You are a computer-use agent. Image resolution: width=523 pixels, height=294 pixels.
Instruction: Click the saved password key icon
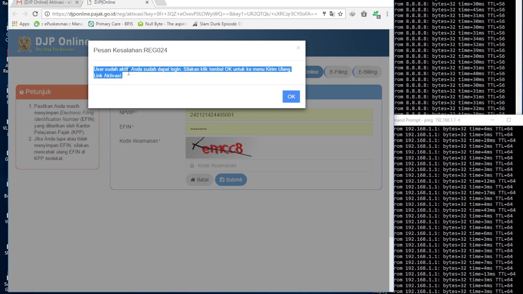tap(324, 14)
